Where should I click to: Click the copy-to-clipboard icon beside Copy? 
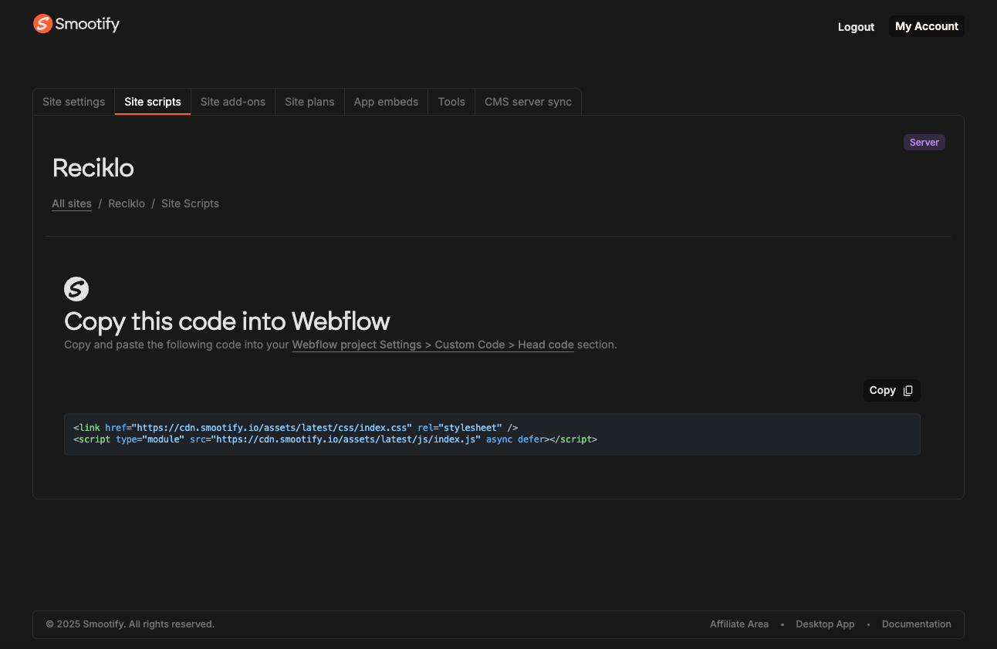908,390
